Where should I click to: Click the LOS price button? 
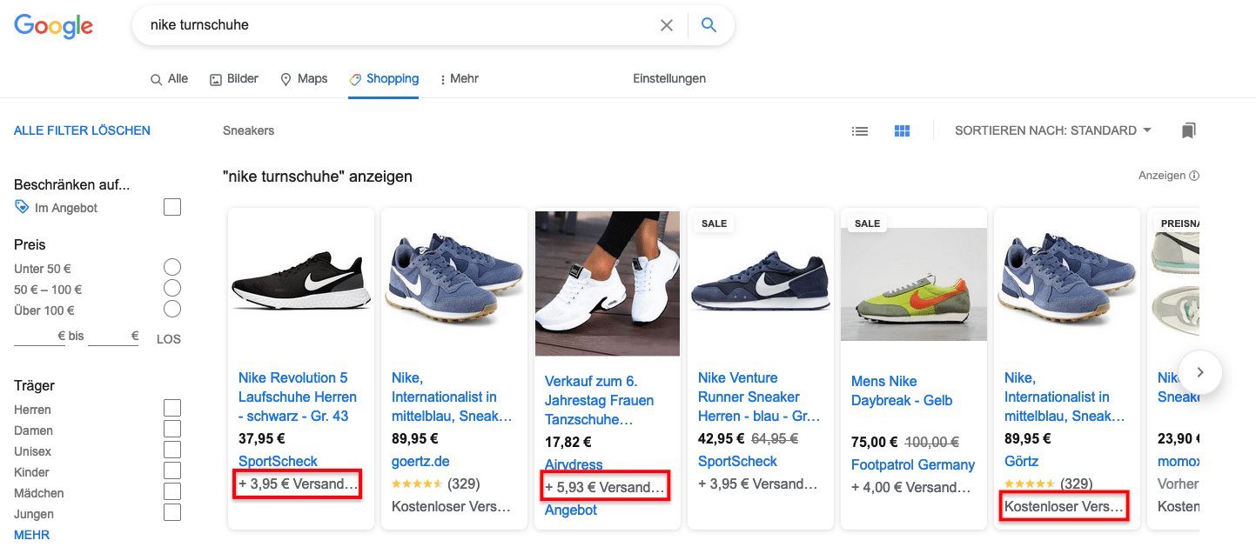point(169,339)
